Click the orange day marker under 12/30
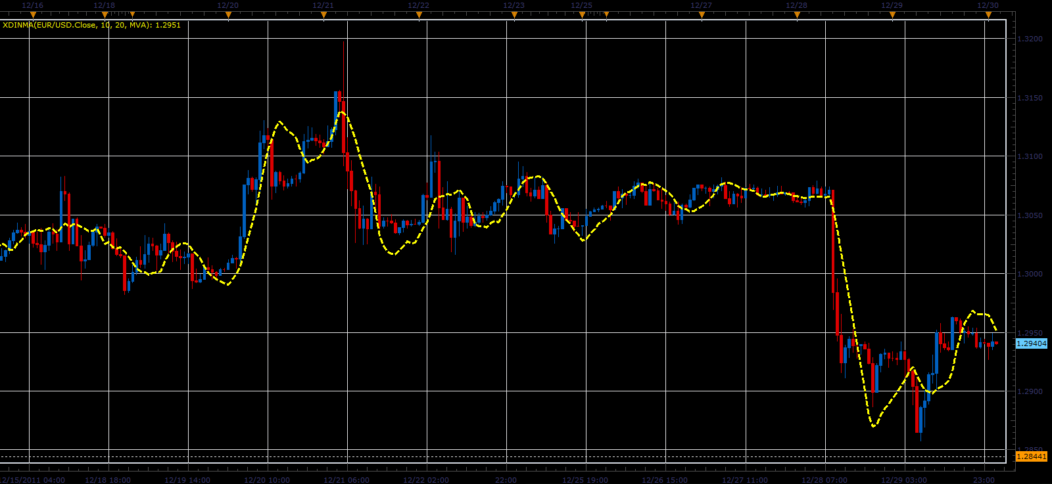The image size is (1052, 484). (988, 14)
